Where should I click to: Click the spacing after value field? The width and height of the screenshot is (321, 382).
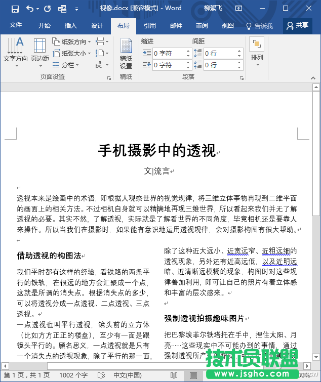click(220, 65)
